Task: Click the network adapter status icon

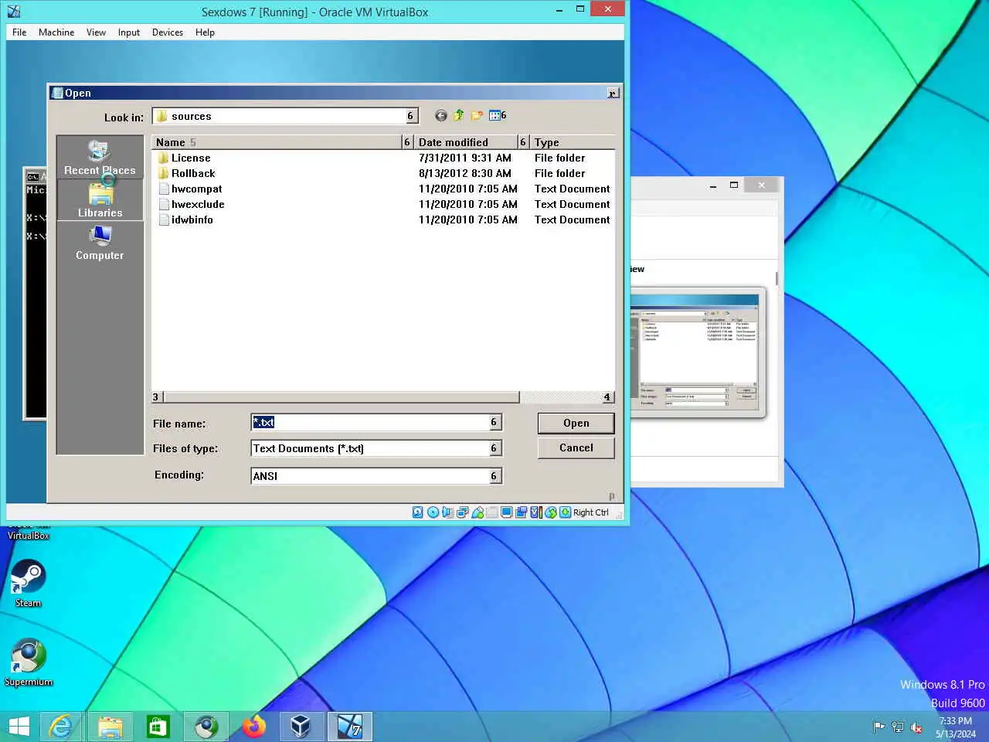Action: 462,512
